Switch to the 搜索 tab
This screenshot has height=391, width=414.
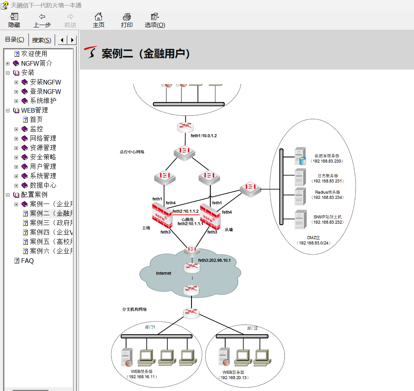[x=42, y=40]
